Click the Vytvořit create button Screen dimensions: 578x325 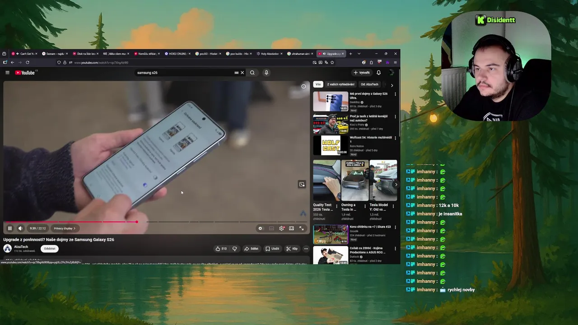(x=362, y=73)
